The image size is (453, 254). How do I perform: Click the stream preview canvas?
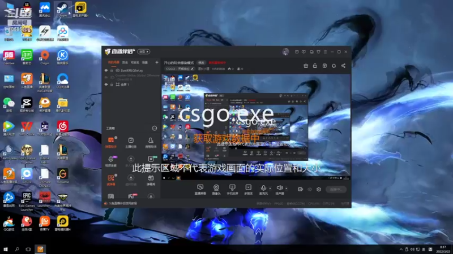(x=256, y=127)
